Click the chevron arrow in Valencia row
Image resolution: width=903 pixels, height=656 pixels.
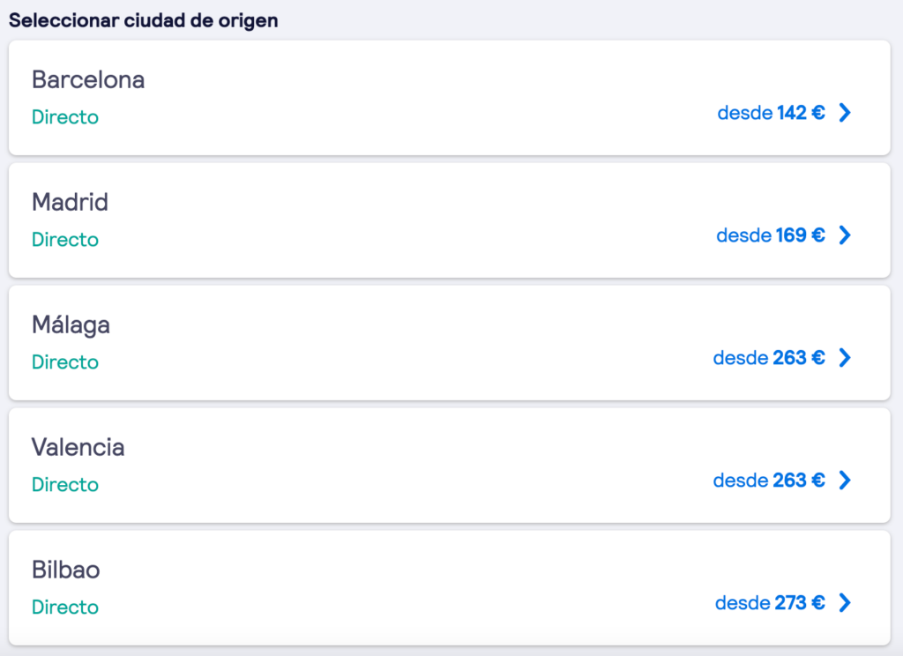(x=845, y=480)
